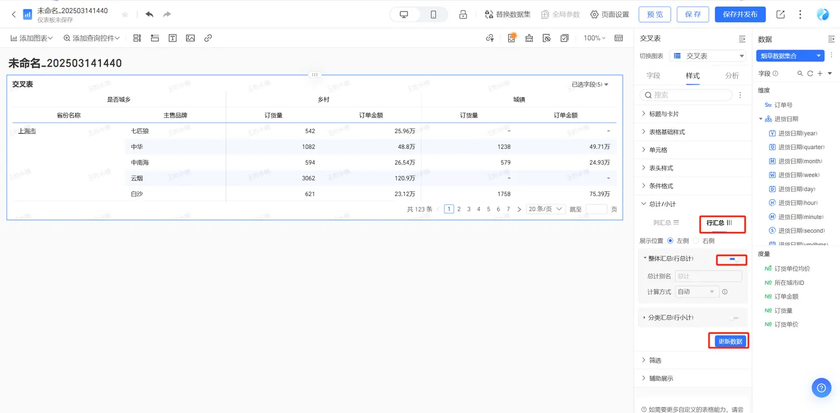Toggle the 分类汇总(行小计) switch
This screenshot has width=840, height=413.
point(734,318)
